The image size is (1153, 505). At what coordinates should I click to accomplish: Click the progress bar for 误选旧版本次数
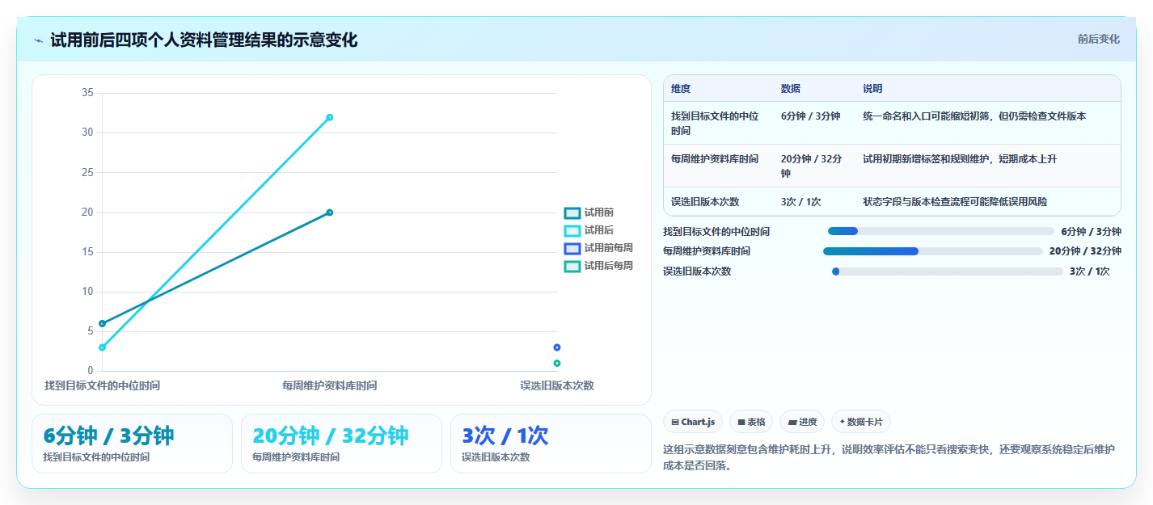tap(948, 271)
